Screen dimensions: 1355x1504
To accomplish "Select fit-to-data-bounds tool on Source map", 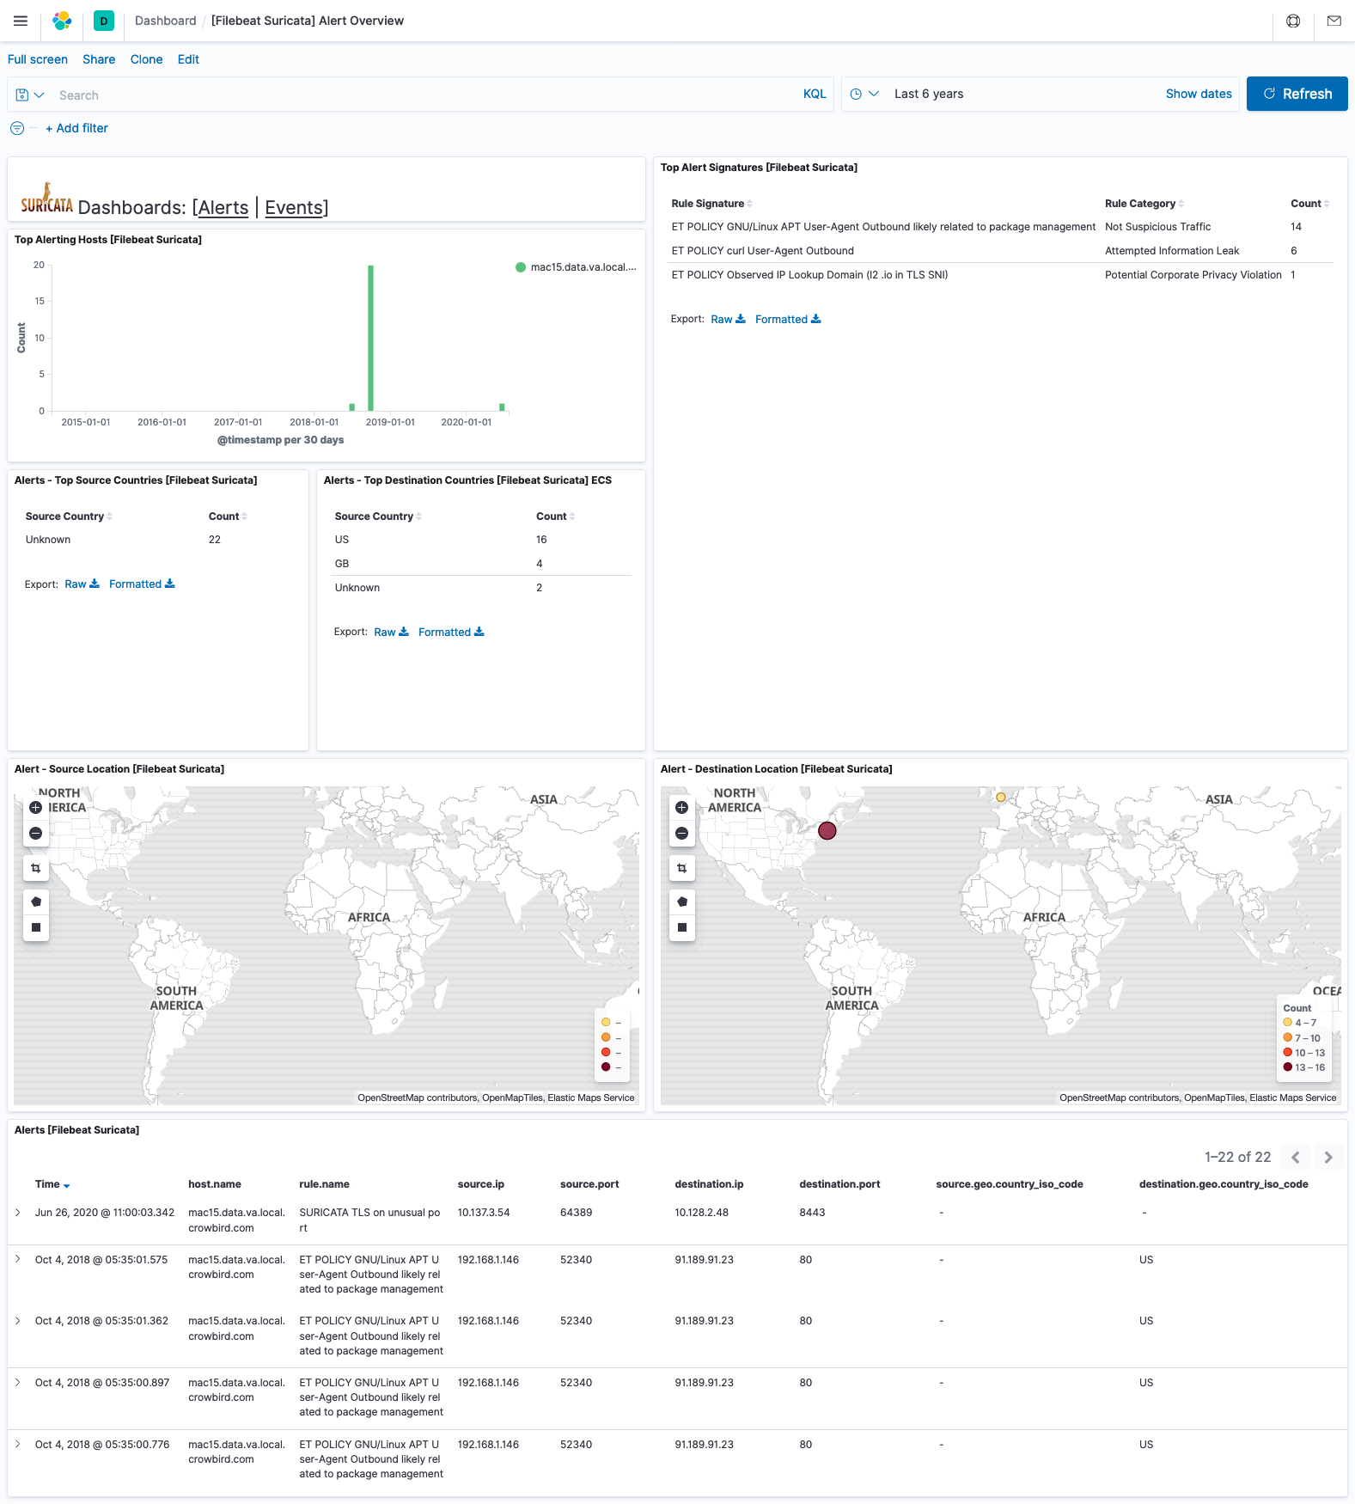I will (x=36, y=868).
